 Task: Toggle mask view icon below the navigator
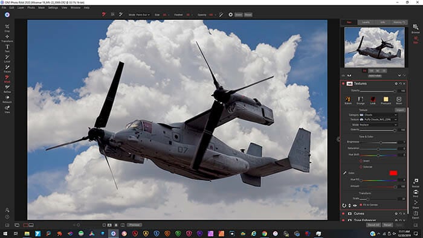350,76
